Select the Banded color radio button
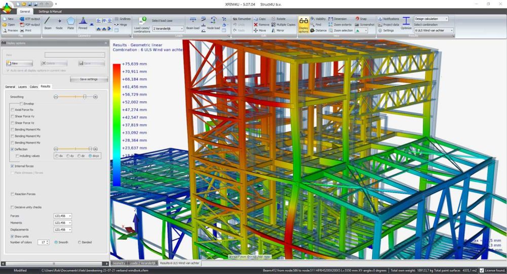Screen dimensions: 507x274 point(80,242)
